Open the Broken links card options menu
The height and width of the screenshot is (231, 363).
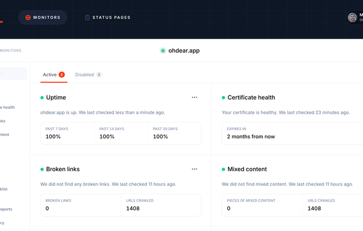tap(194, 169)
